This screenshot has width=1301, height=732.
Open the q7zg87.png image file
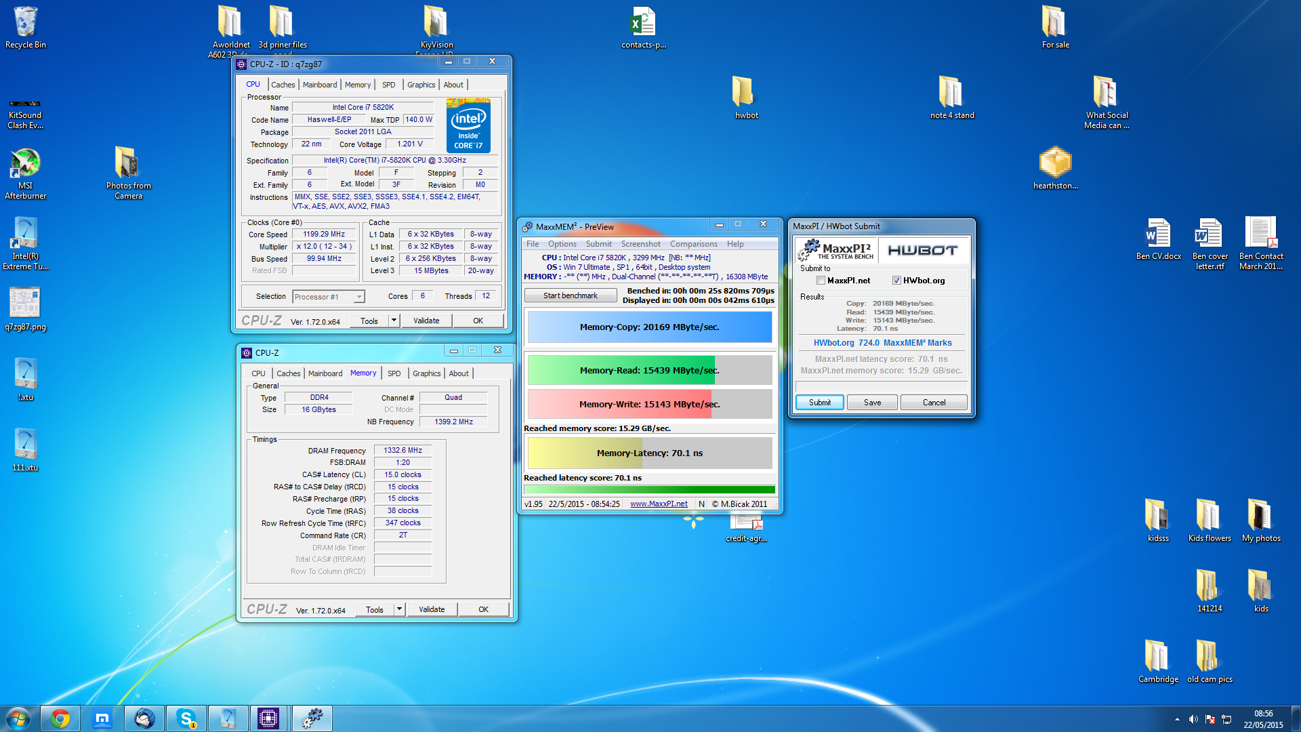(x=25, y=309)
